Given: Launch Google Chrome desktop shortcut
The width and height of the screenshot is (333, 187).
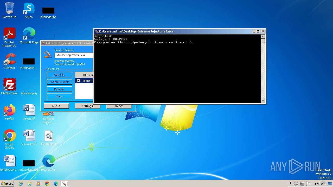Looking at the screenshot, I should pyautogui.click(x=9, y=139).
